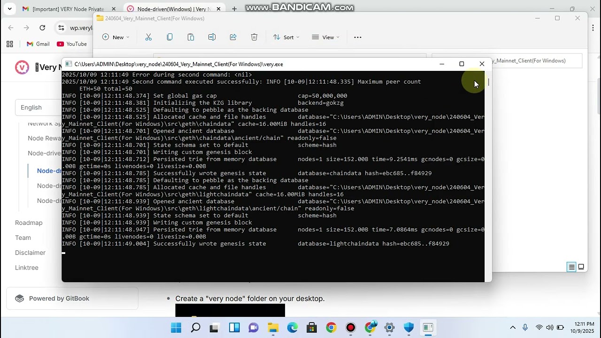Open the New dropdown in File Explorer

tap(116, 37)
